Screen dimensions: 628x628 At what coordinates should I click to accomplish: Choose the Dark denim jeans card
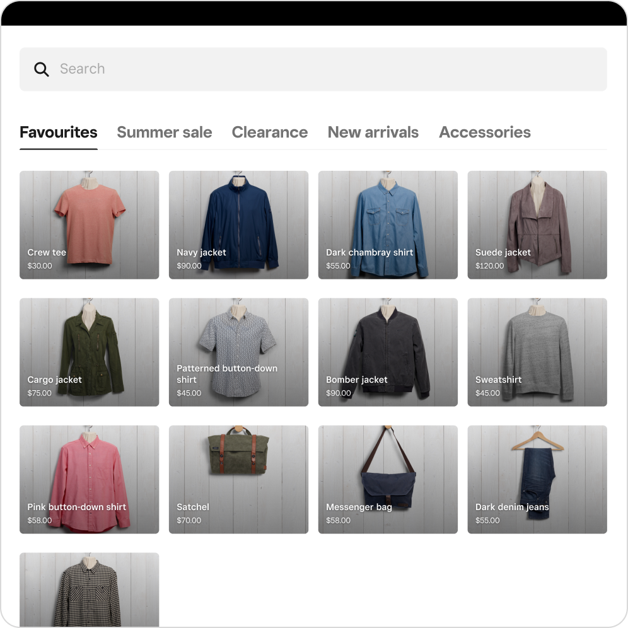point(537,479)
